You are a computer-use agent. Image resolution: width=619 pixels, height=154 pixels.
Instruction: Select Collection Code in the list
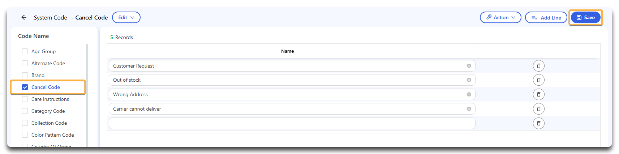click(x=49, y=123)
